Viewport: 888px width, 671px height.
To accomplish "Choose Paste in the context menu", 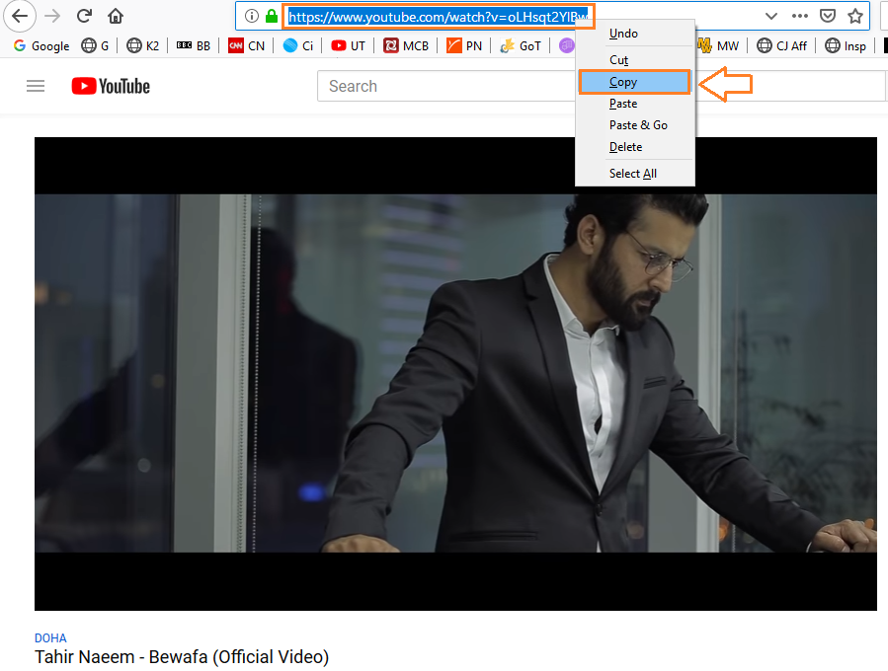I will click(x=635, y=104).
